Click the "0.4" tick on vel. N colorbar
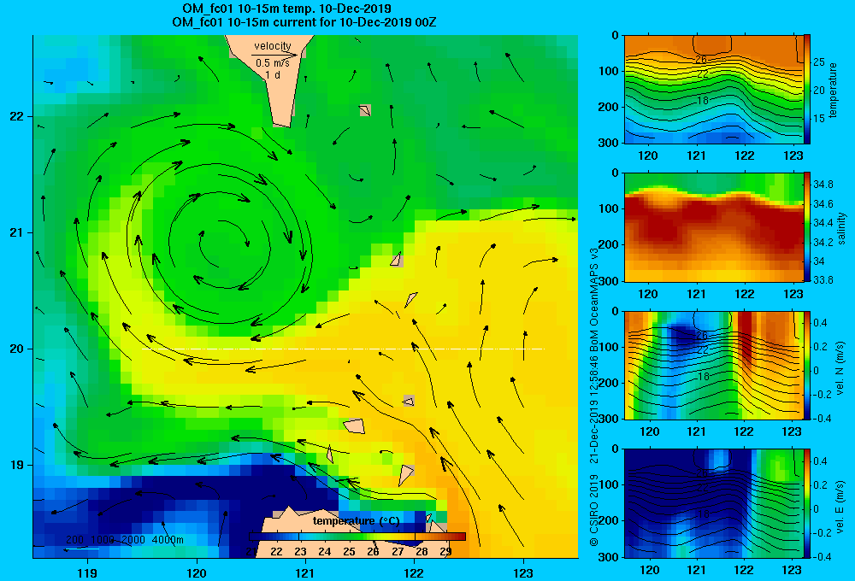The image size is (855, 581). coord(820,323)
